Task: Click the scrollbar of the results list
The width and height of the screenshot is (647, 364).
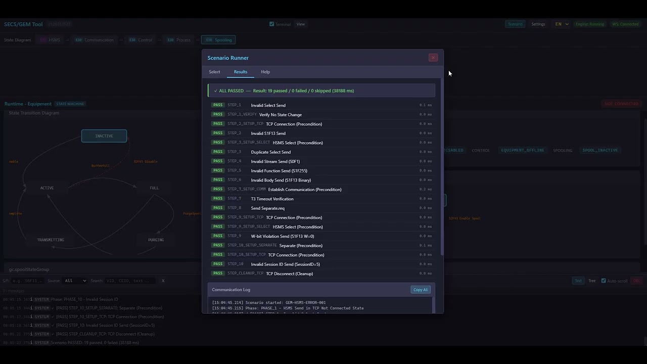Action: coord(442,167)
